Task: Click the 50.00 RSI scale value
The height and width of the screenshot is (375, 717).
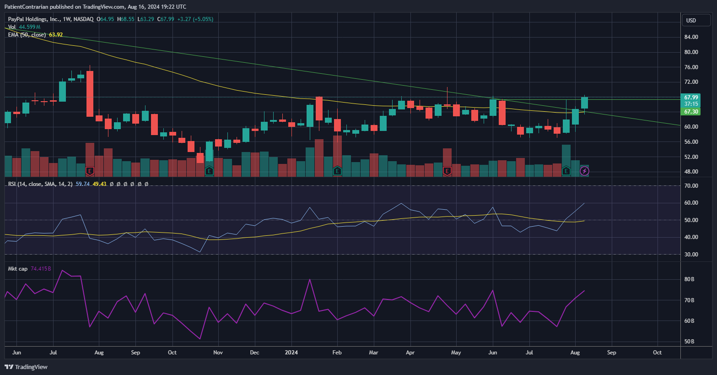Action: point(691,220)
